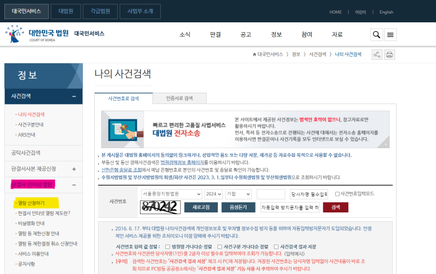Screen dimensions: 436x274
Task: Click the 대국민서비스 top tab
Action: 27,11
